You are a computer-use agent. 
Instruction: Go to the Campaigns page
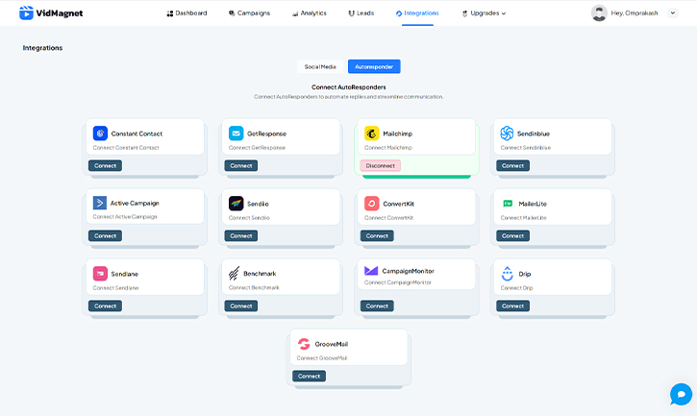pyautogui.click(x=249, y=12)
